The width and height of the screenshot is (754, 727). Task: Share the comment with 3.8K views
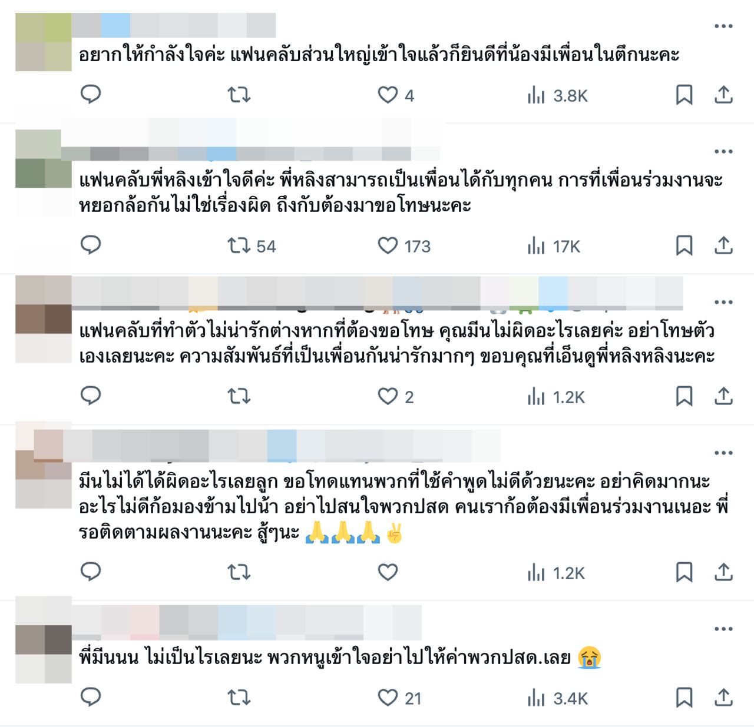(723, 94)
